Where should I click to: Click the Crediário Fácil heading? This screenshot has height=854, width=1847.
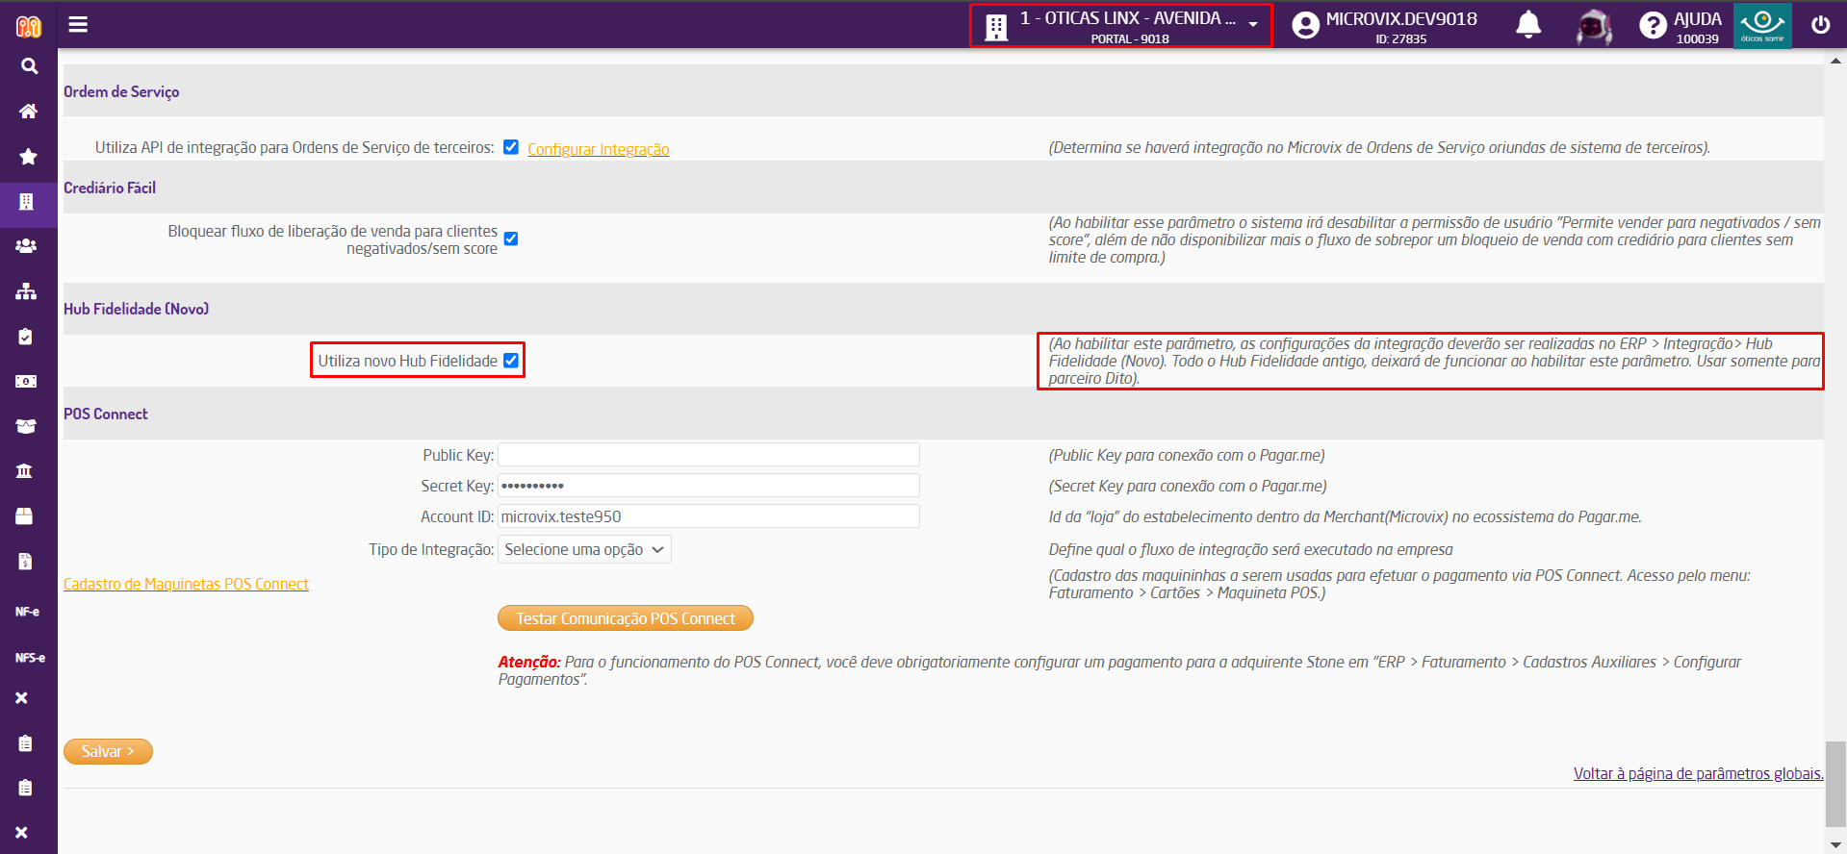click(110, 188)
